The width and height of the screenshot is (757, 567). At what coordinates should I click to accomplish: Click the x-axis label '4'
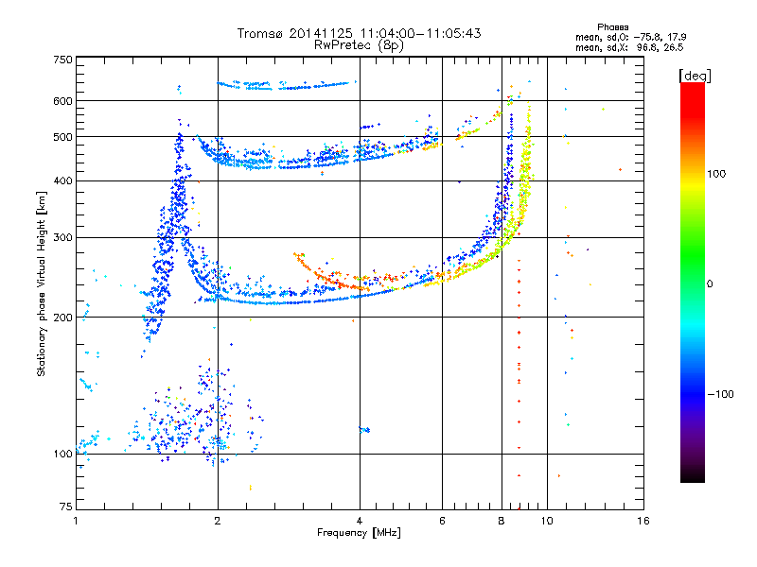click(x=360, y=521)
